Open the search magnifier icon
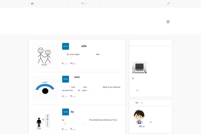The width and height of the screenshot is (201, 134). [169, 4]
